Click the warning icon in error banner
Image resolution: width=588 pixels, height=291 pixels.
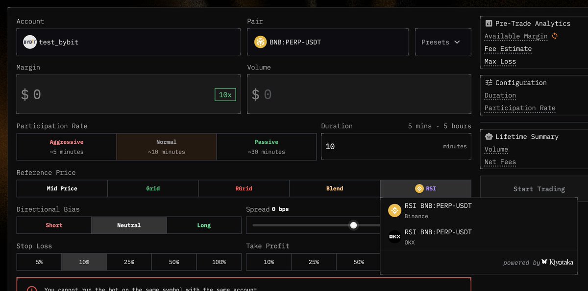32,289
